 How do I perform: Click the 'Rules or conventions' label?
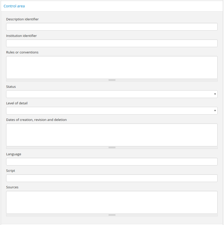click(22, 52)
